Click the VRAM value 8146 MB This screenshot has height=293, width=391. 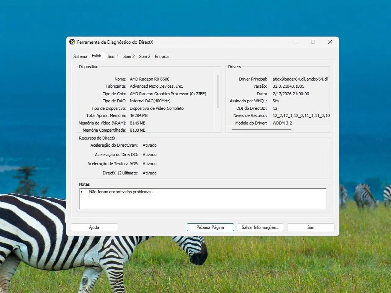(x=137, y=123)
